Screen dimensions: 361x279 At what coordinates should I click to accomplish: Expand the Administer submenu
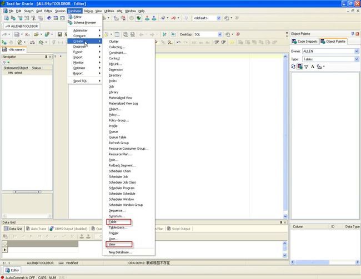pyautogui.click(x=85, y=31)
